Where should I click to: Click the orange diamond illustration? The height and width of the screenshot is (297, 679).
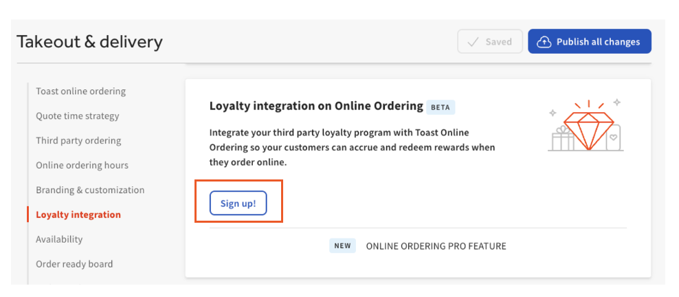tap(589, 126)
